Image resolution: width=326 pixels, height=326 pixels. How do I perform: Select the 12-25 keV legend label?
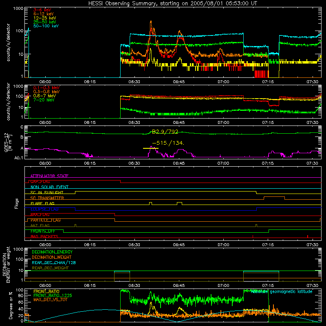[45, 18]
